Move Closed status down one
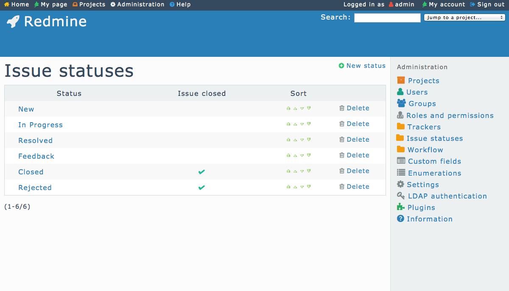The height and width of the screenshot is (291, 509). (x=302, y=171)
